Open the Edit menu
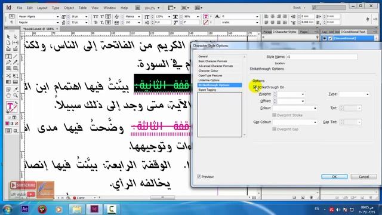This screenshot has height=215, width=382. 30,8
